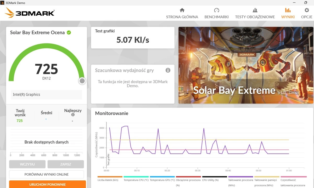Click the Testy Obciążeniowe chart icon
Viewport: 314px width, 188px height.
(255, 10)
